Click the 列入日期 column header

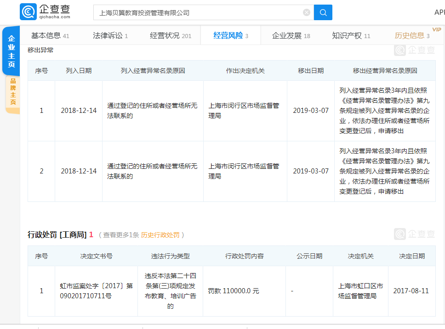click(79, 71)
